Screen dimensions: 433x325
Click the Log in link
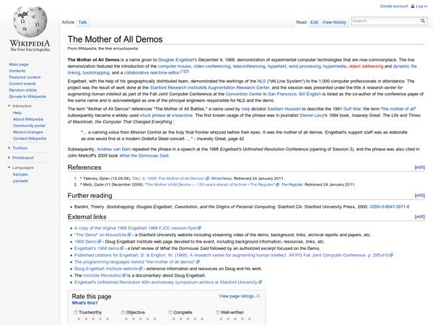click(x=421, y=6)
